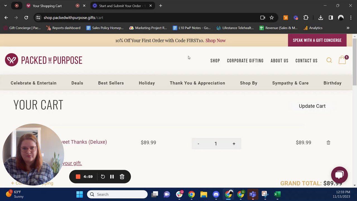Open Chrome extensions puzzle menu
Viewport: 357px width, 201px height.
(306, 18)
